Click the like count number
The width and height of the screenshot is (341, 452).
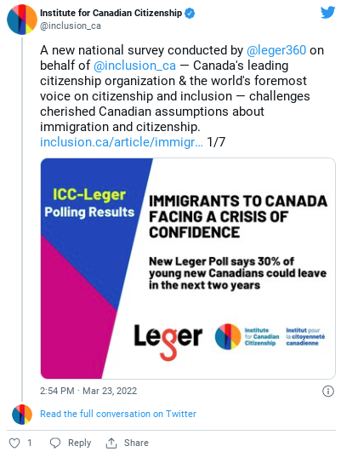[x=30, y=443]
